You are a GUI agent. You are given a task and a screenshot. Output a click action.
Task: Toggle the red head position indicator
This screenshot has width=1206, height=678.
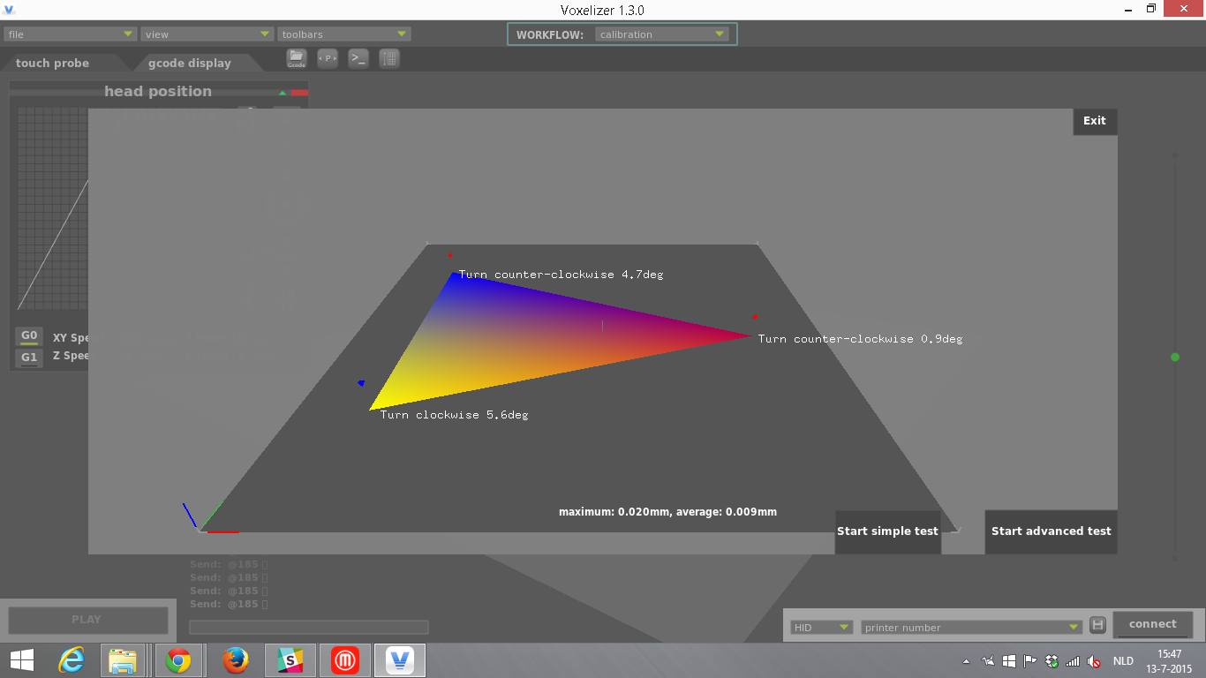(299, 92)
